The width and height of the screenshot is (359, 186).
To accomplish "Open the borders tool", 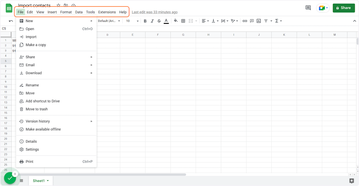I will click(183, 21).
